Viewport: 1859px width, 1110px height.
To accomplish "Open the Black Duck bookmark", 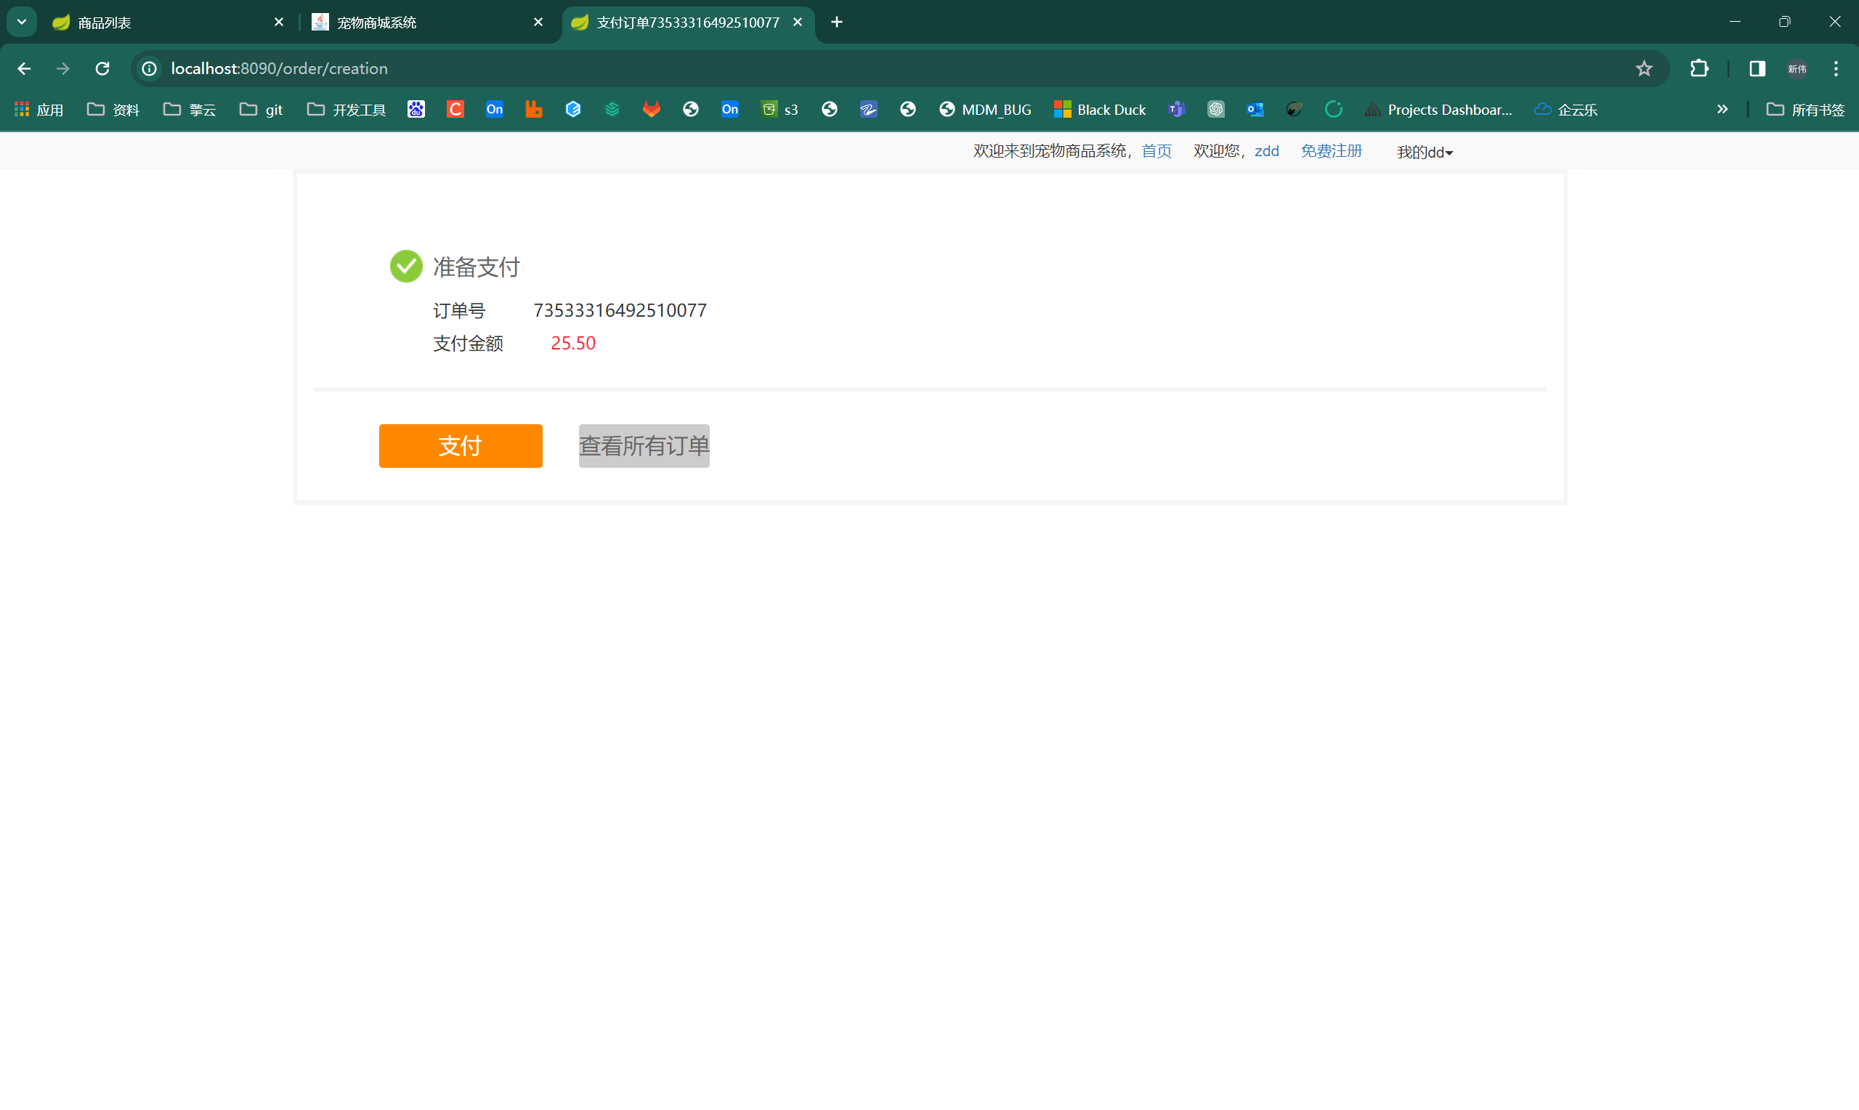I will click(x=1099, y=110).
